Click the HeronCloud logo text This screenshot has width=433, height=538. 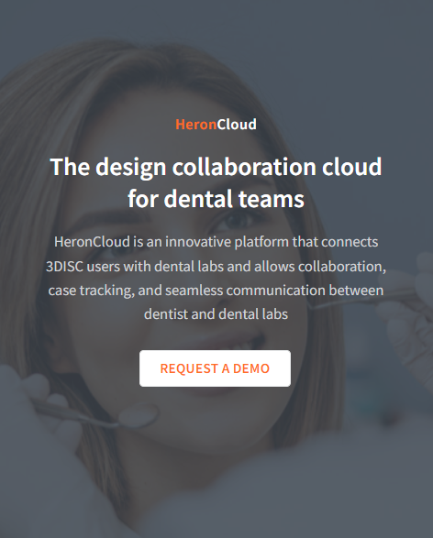point(216,125)
